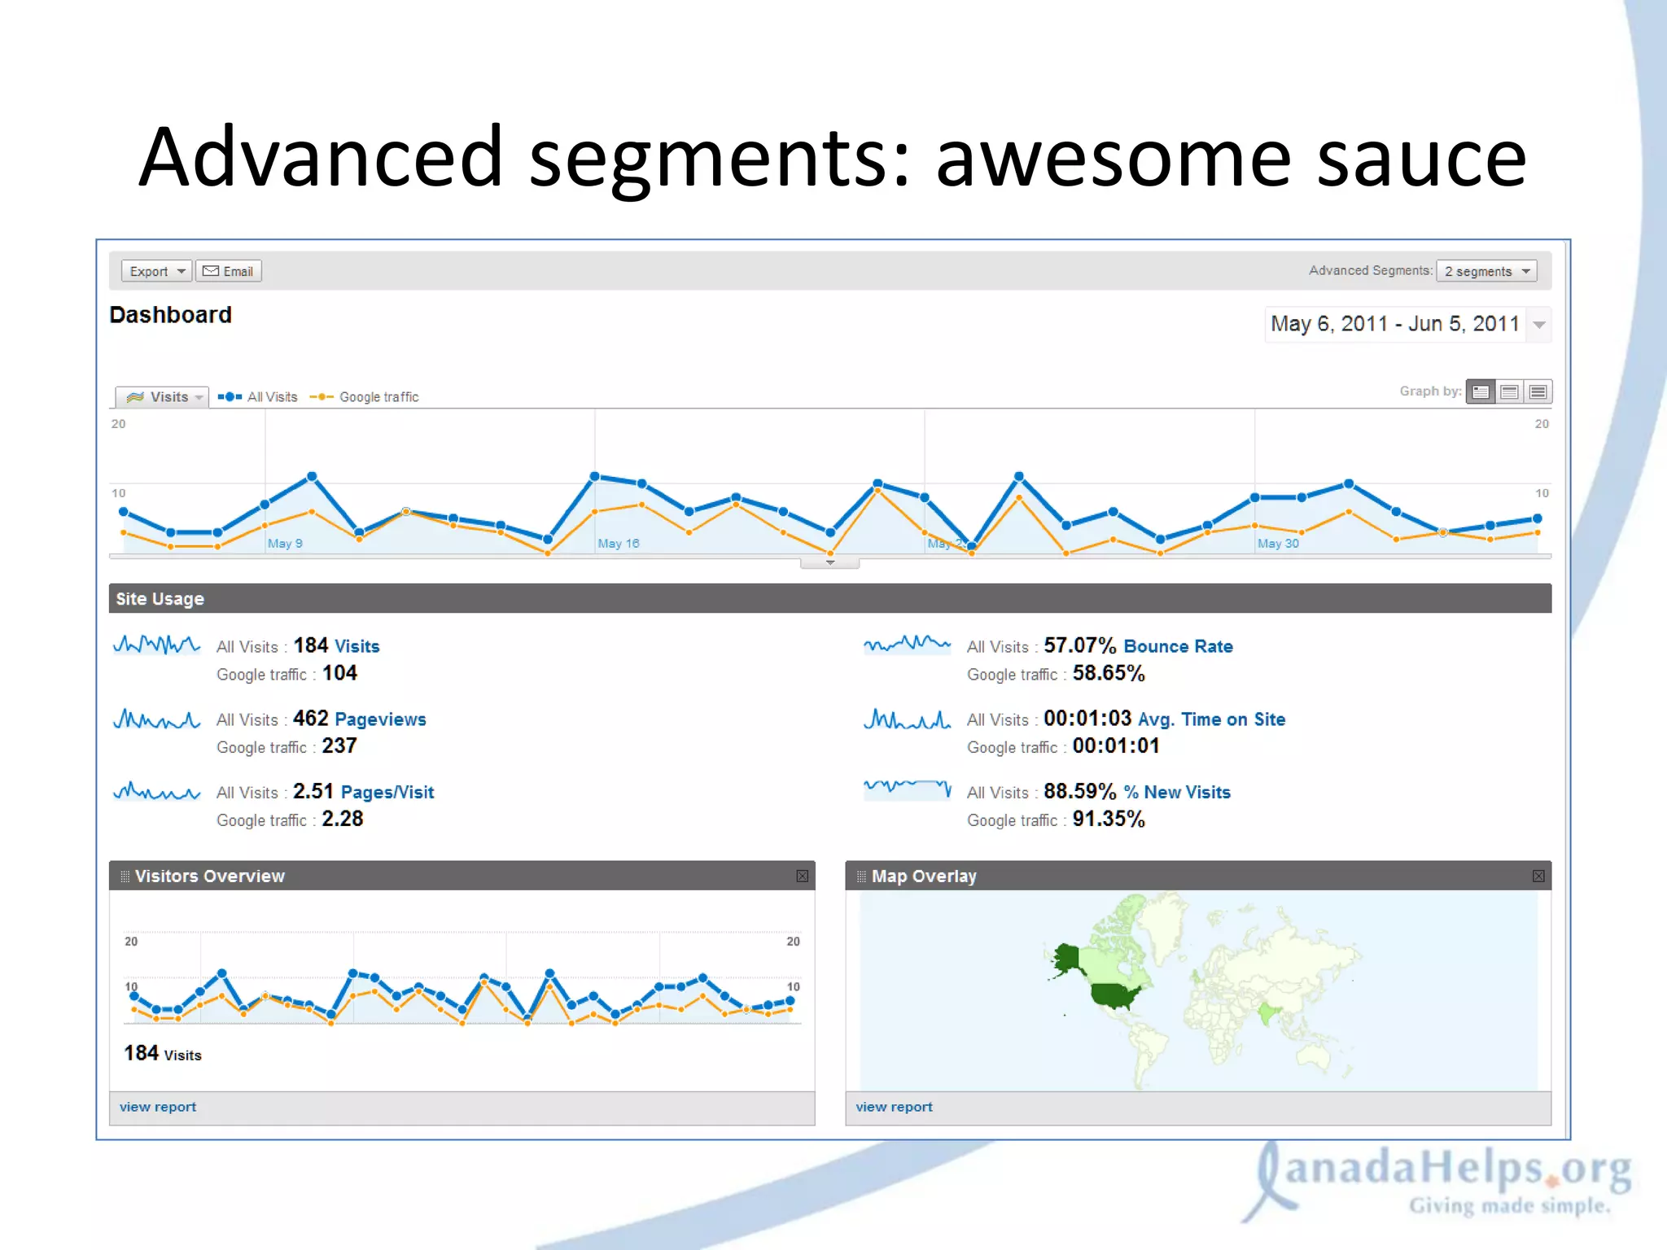
Task: Expand the date range picker arrow
Action: (x=1539, y=325)
